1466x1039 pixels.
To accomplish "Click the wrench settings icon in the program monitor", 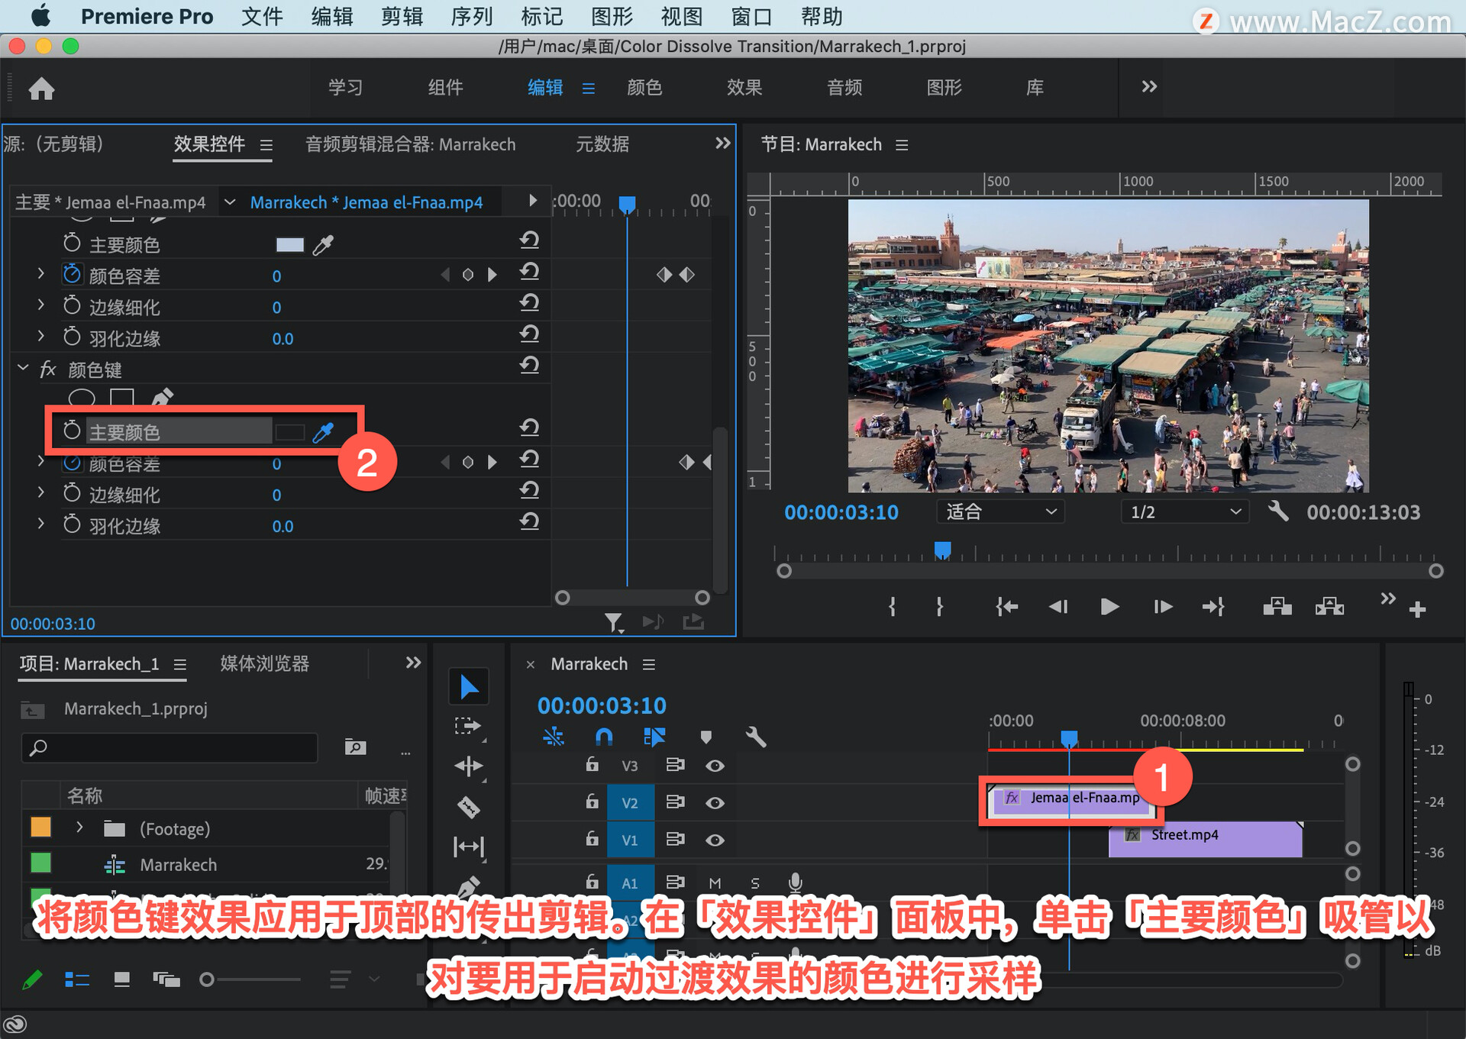I will (1279, 512).
